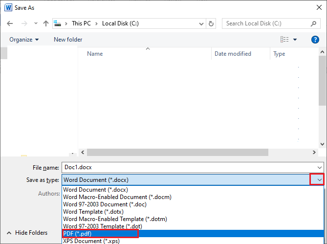
Task: Choose Word Document (*.docx) from the list
Action: point(193,190)
